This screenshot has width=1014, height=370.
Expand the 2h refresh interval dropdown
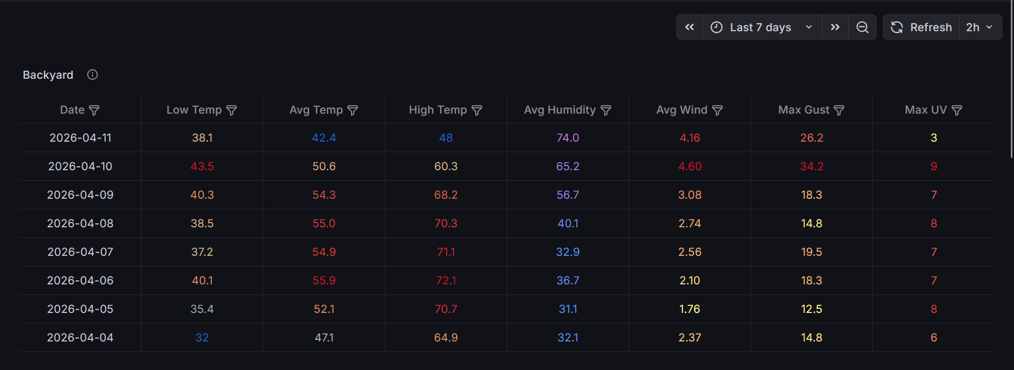980,27
